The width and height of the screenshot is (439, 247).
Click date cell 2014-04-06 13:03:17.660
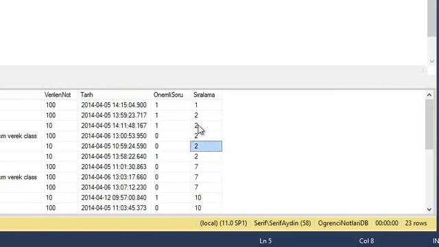114,177
